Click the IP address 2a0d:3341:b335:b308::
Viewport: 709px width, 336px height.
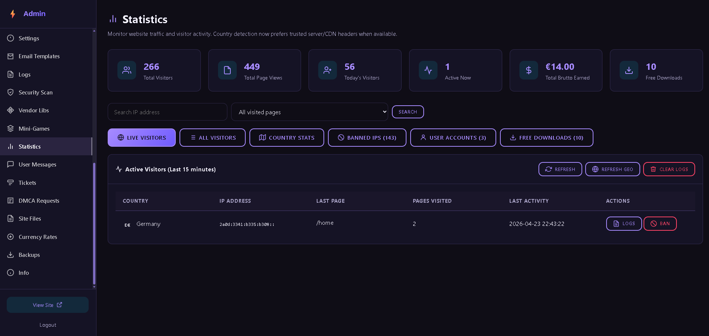[x=247, y=224]
